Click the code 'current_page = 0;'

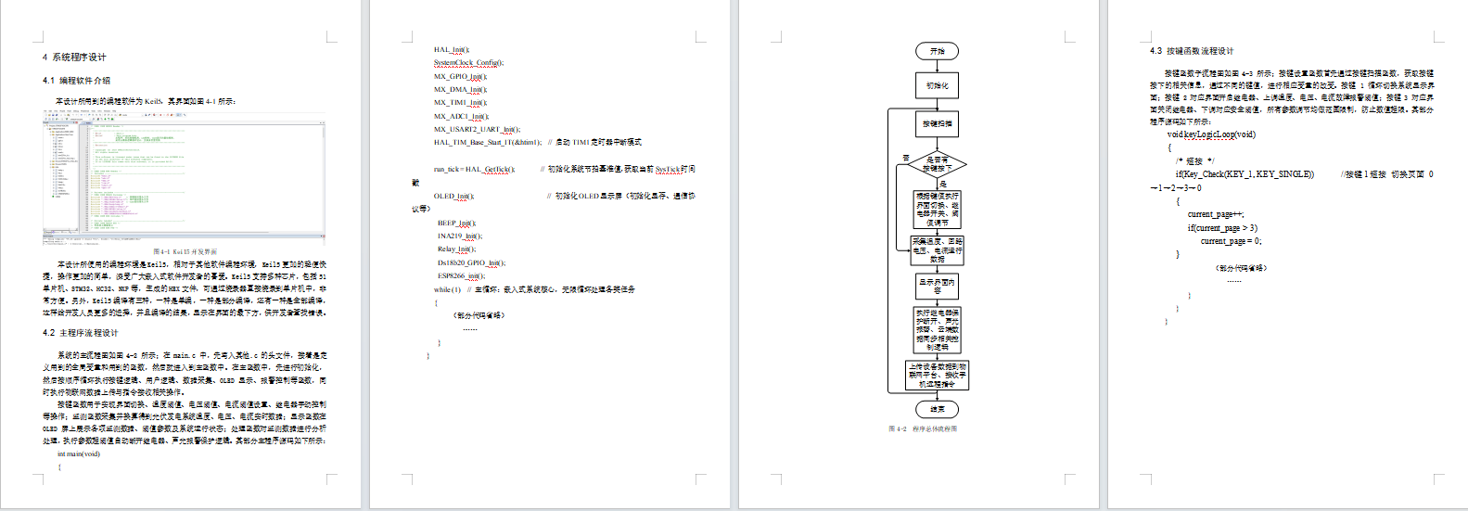(1231, 241)
